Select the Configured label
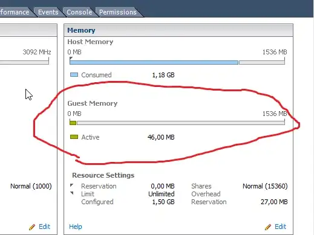 pyautogui.click(x=97, y=202)
